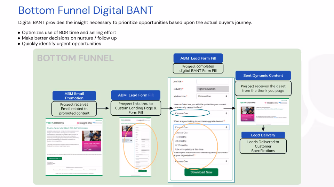
Task: Click the TechVersions logo in the thank you page
Action: pos(247,103)
